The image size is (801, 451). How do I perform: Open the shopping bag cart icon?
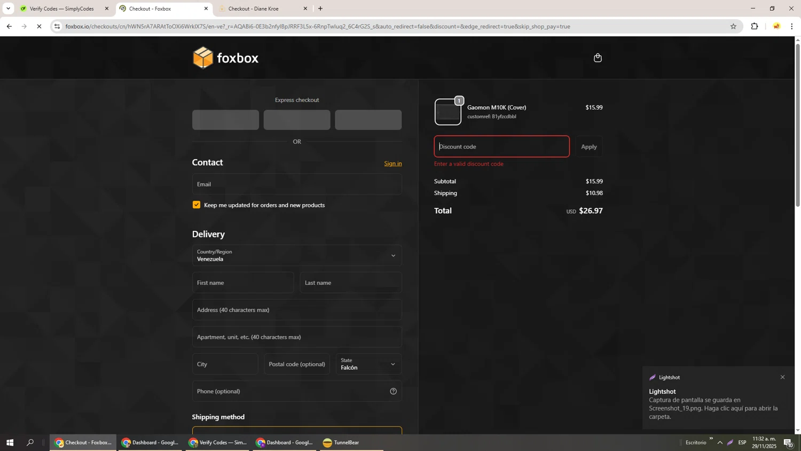click(598, 58)
